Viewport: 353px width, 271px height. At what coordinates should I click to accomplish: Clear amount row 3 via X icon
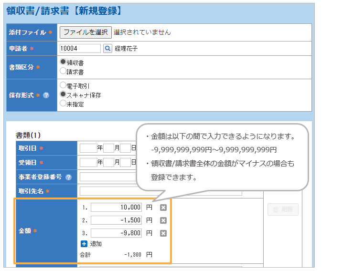163,233
